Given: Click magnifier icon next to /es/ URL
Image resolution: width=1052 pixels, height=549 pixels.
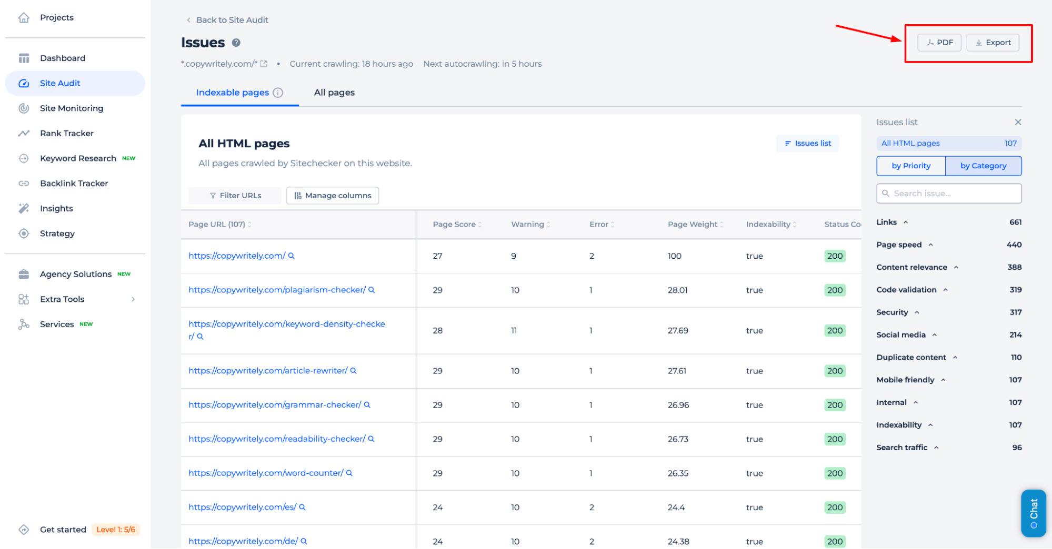Looking at the screenshot, I should click(302, 507).
